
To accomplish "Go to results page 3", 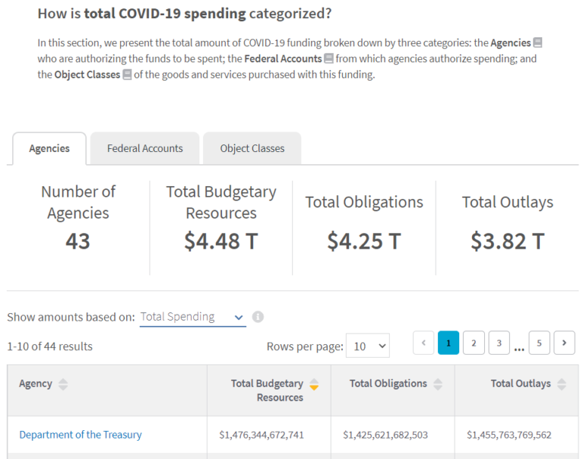I will coord(499,343).
